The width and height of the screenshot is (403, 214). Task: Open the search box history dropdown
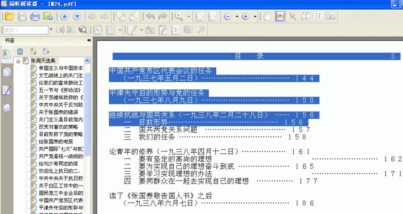(x=51, y=30)
